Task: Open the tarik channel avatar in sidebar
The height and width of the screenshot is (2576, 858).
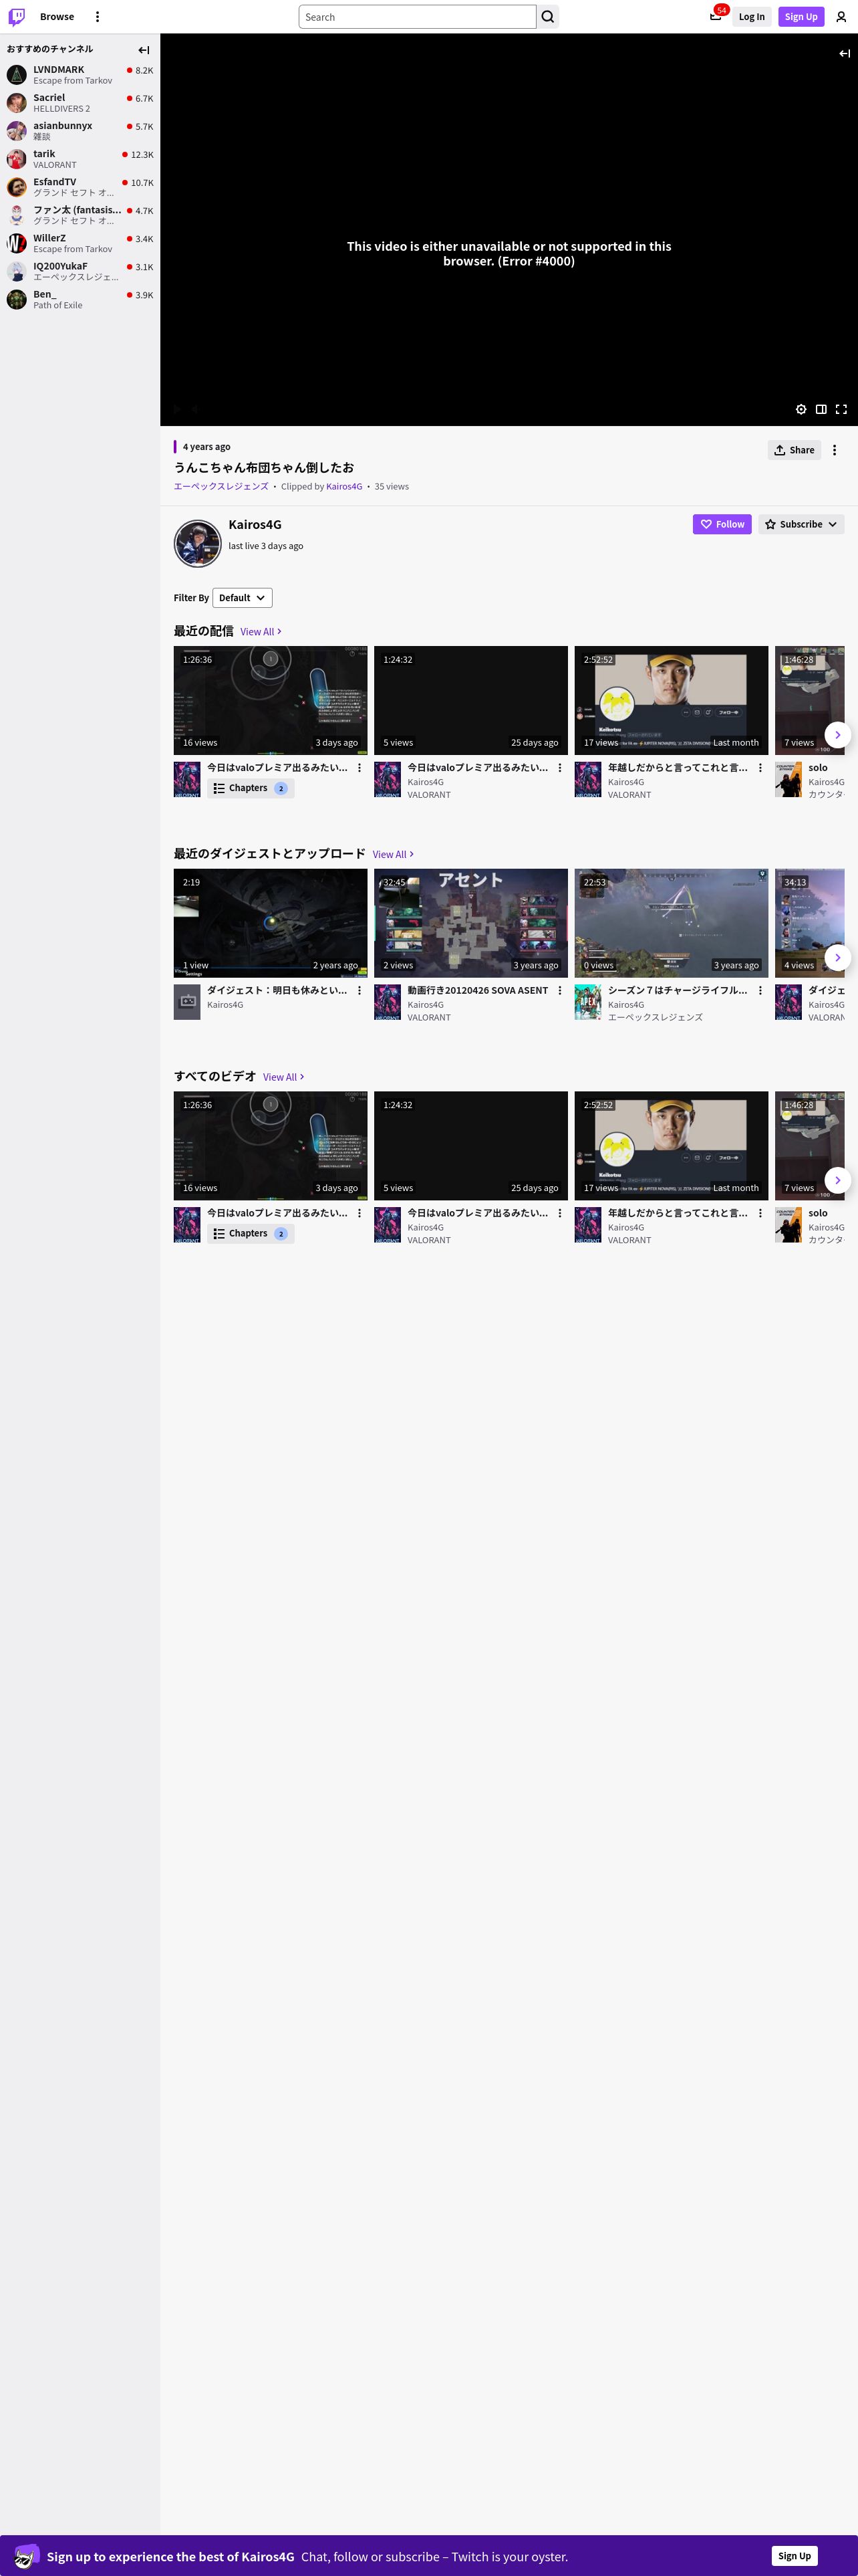Action: point(17,159)
